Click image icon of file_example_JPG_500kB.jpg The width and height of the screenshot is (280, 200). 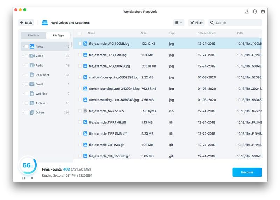[85, 66]
